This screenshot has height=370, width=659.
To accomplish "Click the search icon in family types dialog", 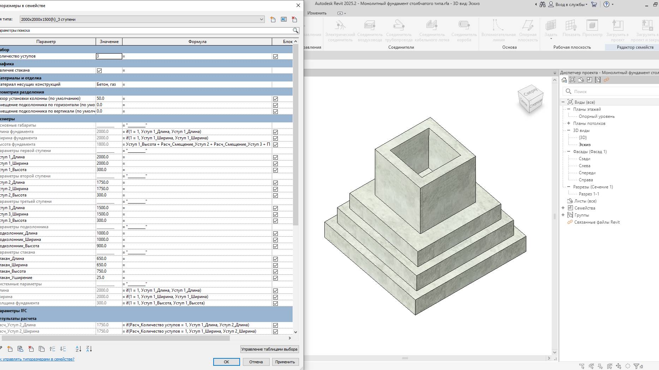I will click(x=296, y=30).
